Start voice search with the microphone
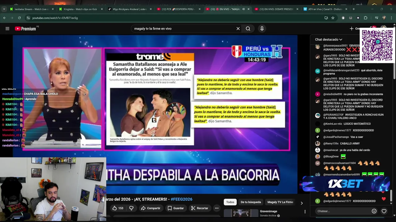 click(x=262, y=29)
